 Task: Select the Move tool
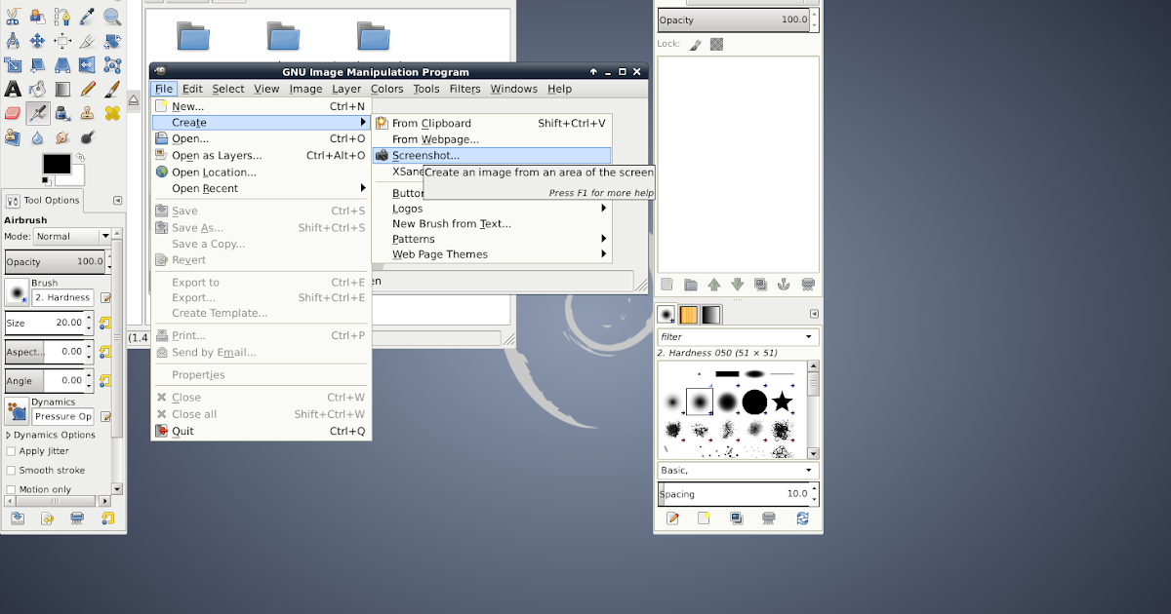click(x=38, y=40)
